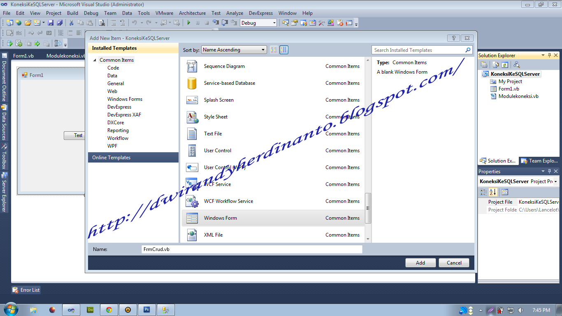
Task: Cancel the Add New Item dialog
Action: coord(454,263)
